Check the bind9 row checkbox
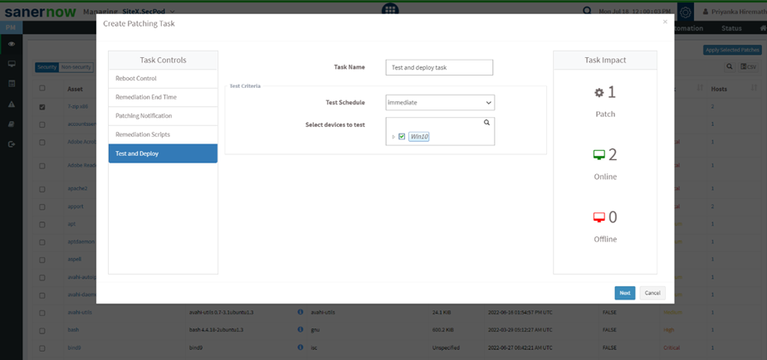This screenshot has width=767, height=360. point(42,348)
